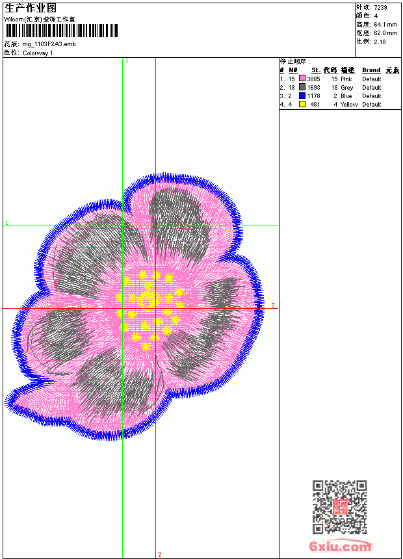Click the stitch count value 7239
The width and height of the screenshot is (403, 559).
point(380,8)
